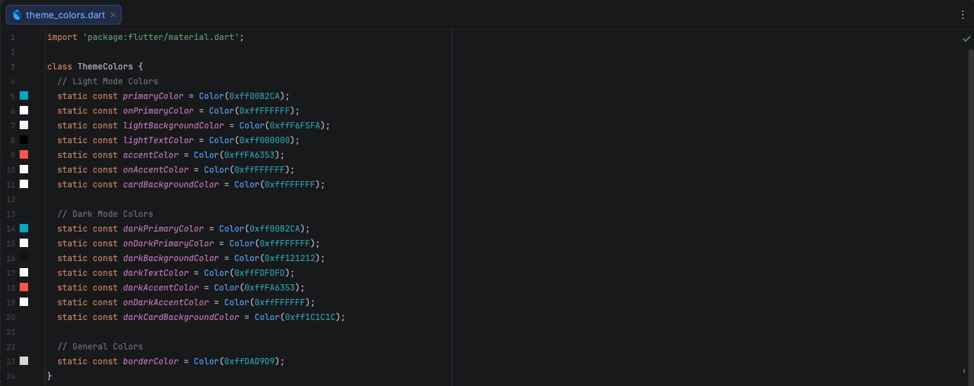Viewport: 974px width, 386px height.
Task: Click the lightBackgroundColor gutter swatch
Action: 24,125
